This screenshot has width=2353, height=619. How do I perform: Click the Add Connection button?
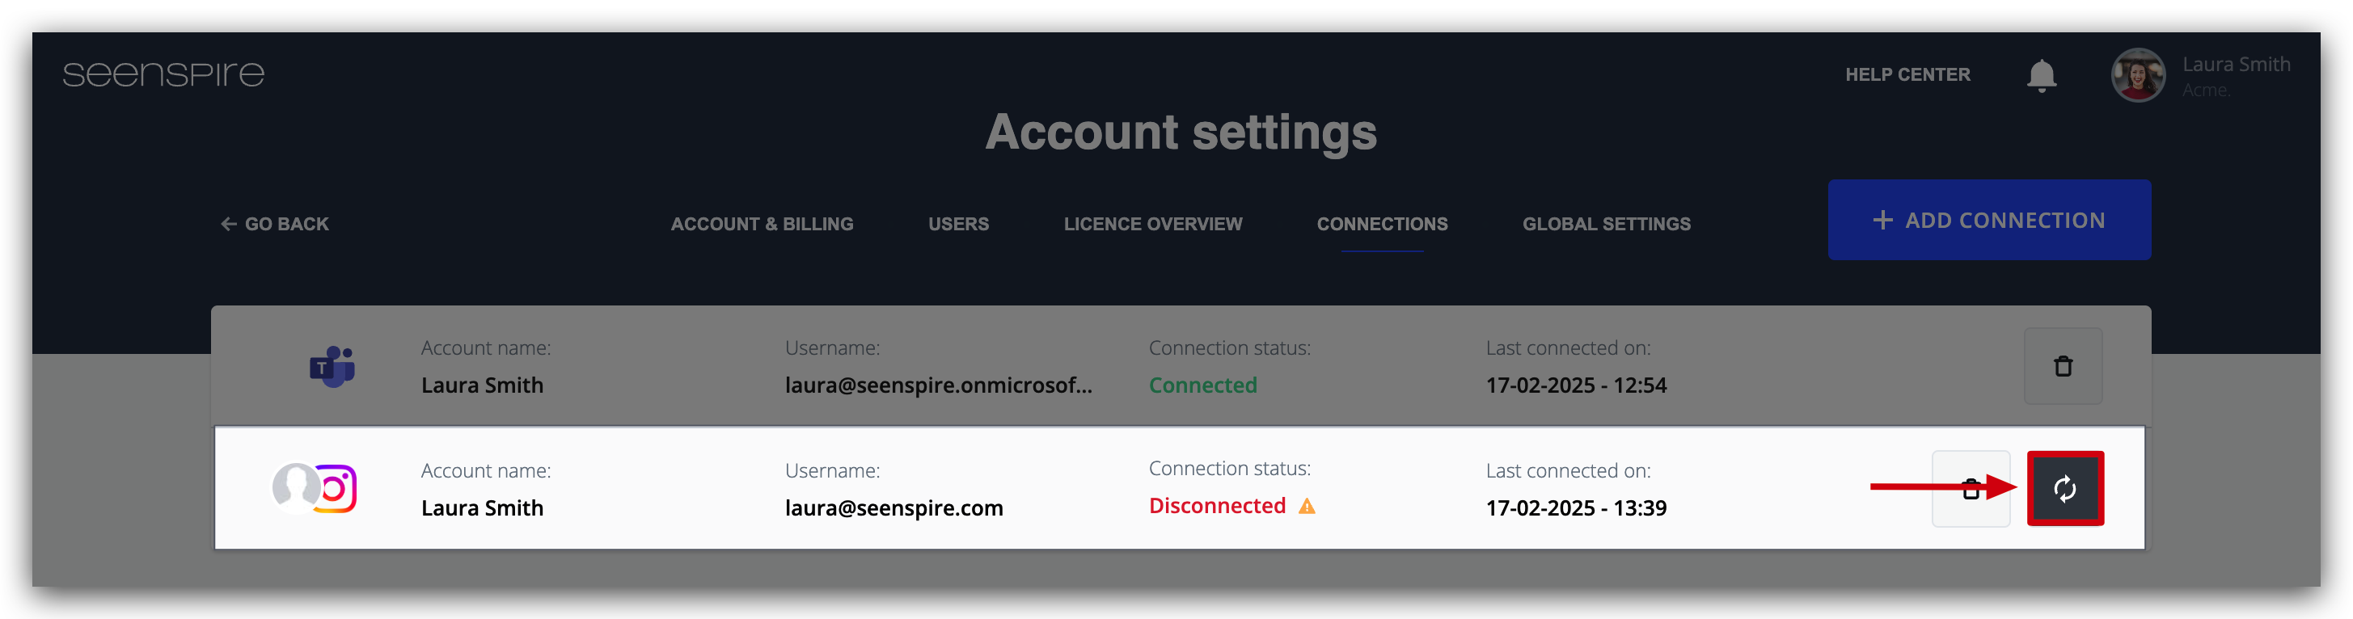click(x=1988, y=220)
